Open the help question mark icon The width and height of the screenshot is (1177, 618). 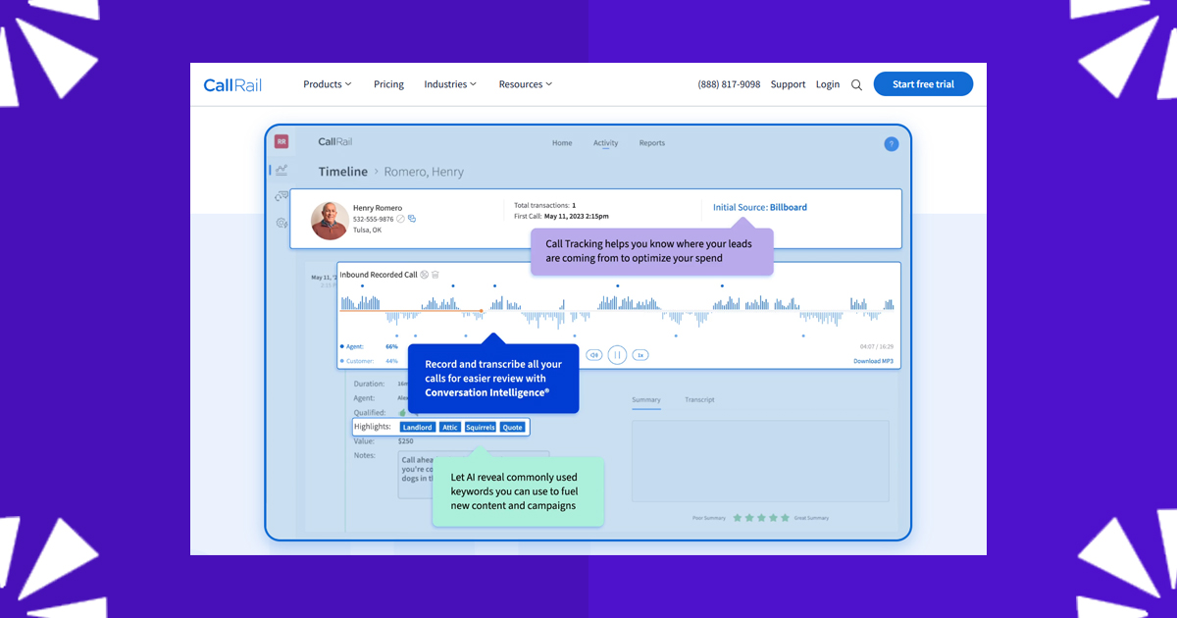tap(891, 144)
